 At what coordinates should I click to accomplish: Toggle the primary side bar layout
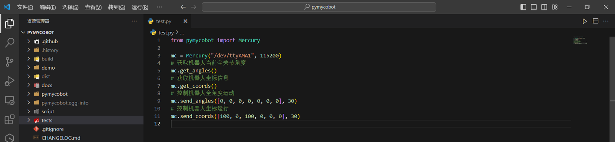(523, 7)
